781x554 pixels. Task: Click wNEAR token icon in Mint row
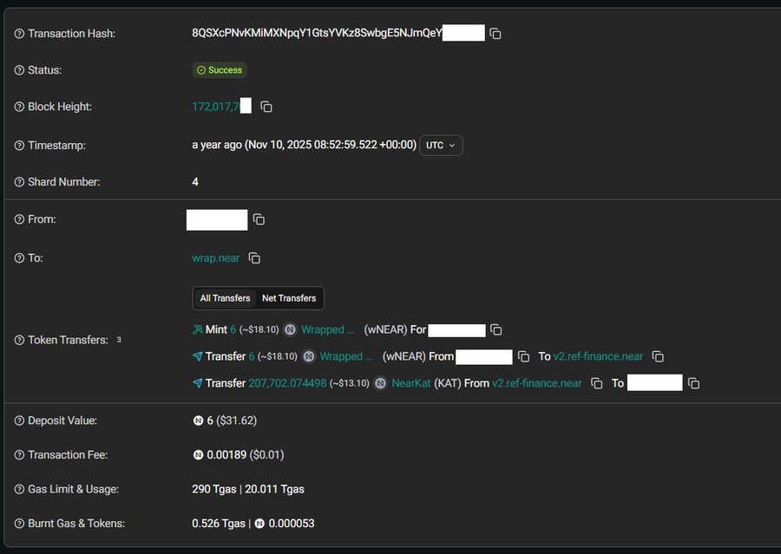point(291,329)
